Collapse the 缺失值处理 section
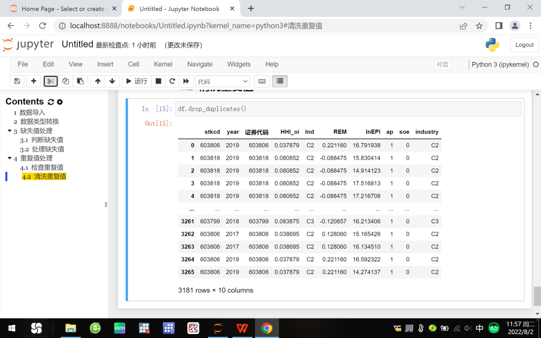541x338 pixels. pos(10,131)
